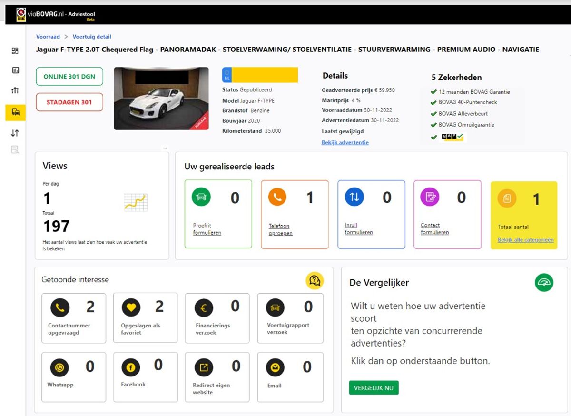Click the euro icon Financierings verzoek

point(204,308)
